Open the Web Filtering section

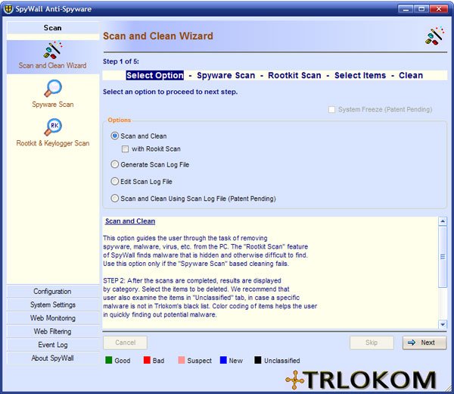coord(53,331)
